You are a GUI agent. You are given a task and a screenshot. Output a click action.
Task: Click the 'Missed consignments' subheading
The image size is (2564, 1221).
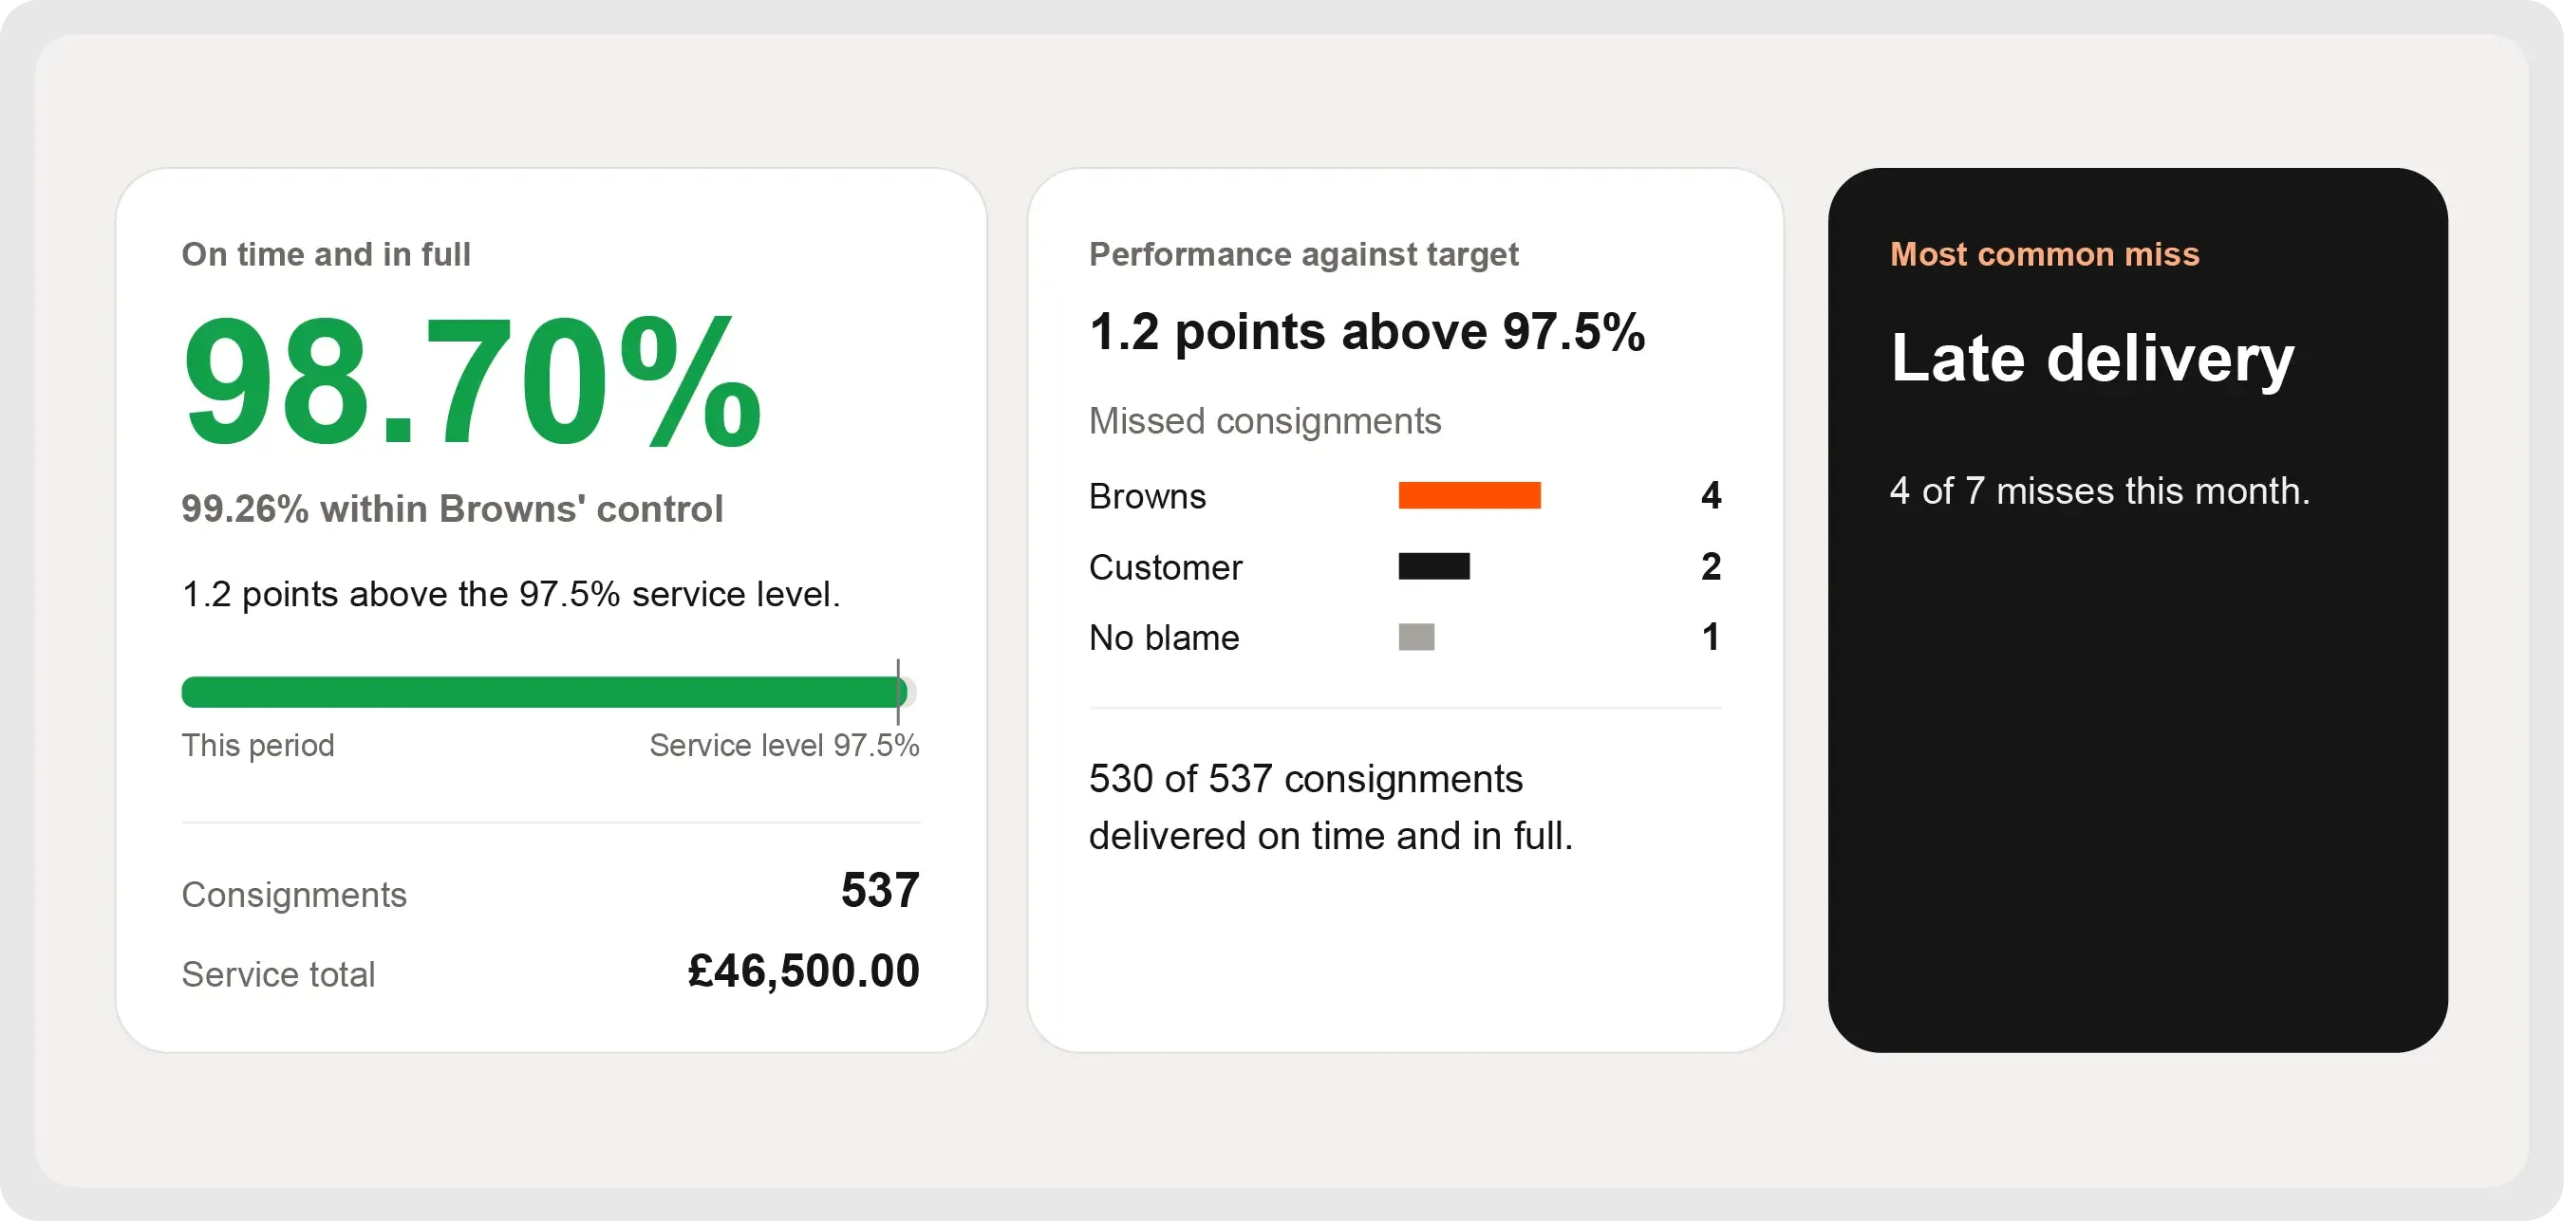pos(1265,422)
